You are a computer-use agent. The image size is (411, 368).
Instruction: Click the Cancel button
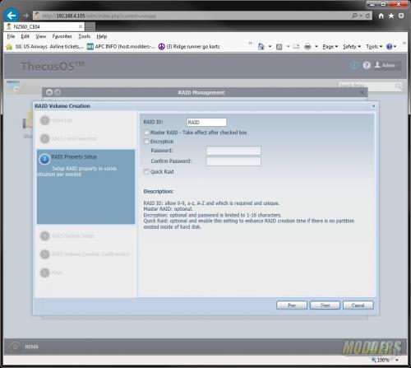click(358, 305)
